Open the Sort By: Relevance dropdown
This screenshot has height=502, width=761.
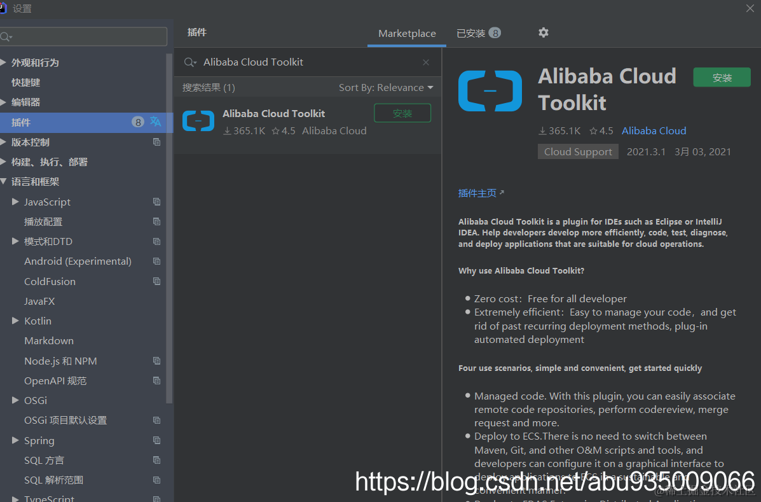click(386, 87)
